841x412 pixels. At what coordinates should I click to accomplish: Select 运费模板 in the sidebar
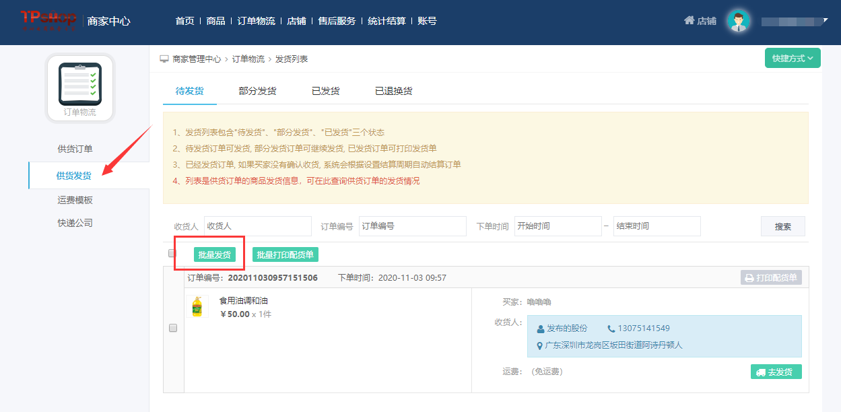coord(75,200)
